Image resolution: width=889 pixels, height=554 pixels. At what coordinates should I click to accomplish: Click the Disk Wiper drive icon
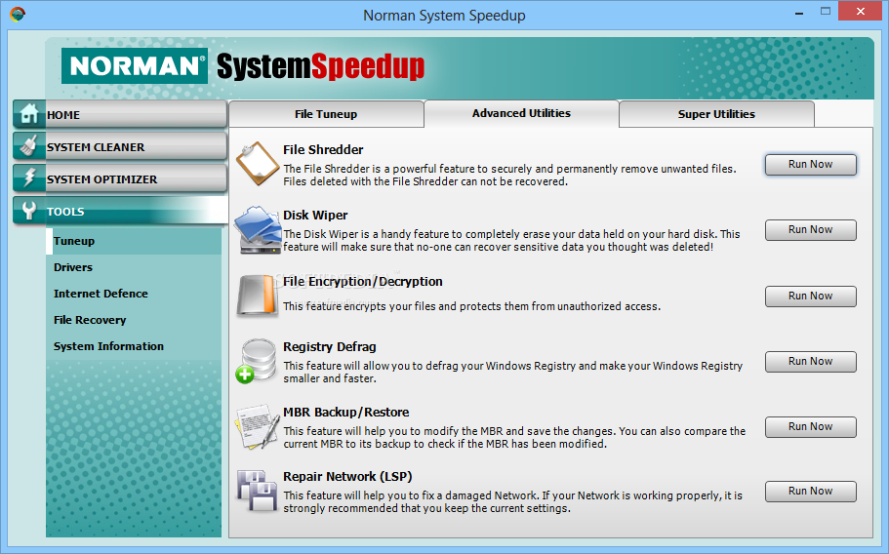click(258, 229)
